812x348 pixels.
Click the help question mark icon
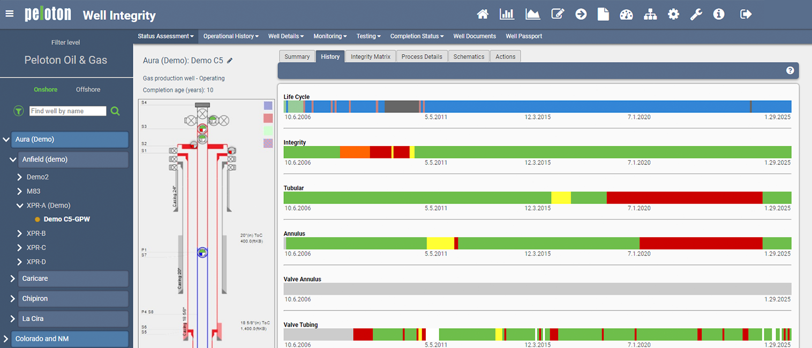click(x=790, y=71)
